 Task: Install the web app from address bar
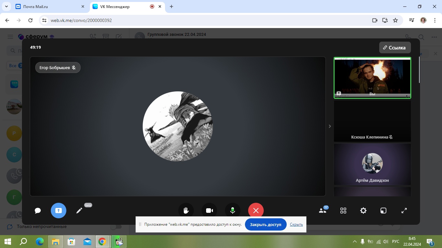(385, 20)
